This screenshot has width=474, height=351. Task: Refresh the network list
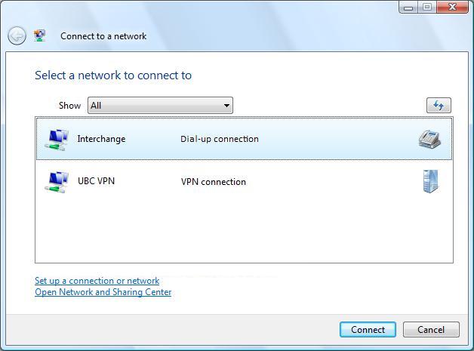[438, 106]
